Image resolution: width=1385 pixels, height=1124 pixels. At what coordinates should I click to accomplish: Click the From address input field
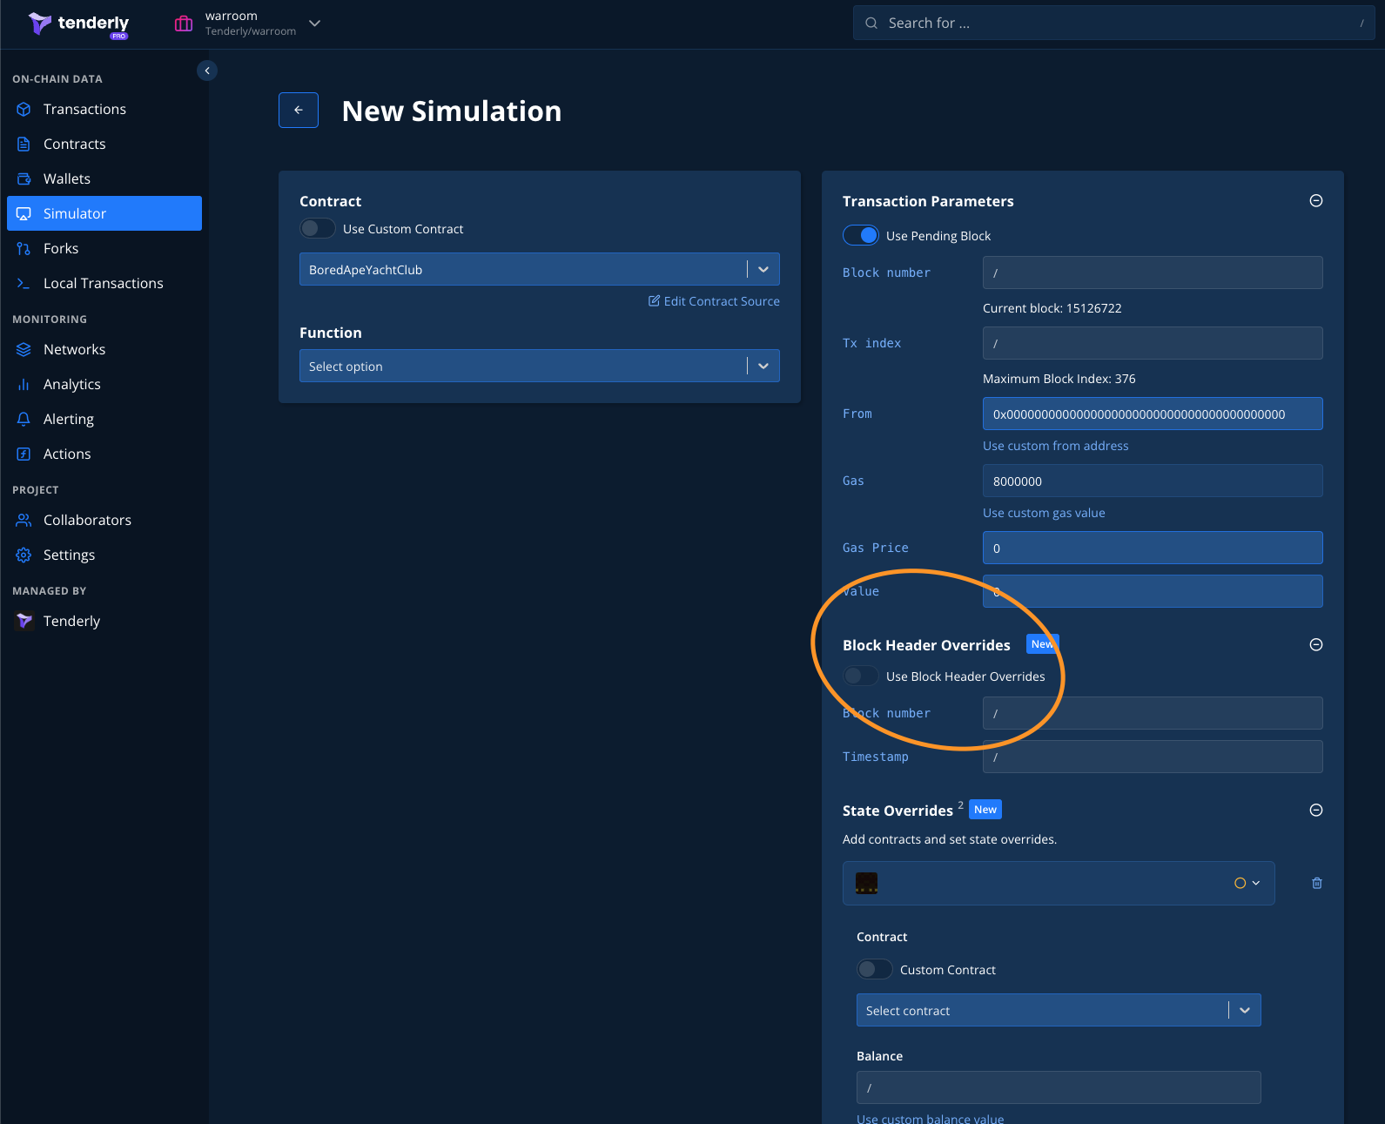point(1153,414)
